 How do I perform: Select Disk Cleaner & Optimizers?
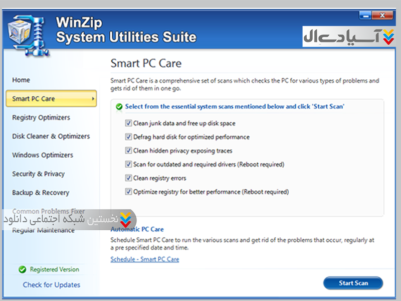51,136
